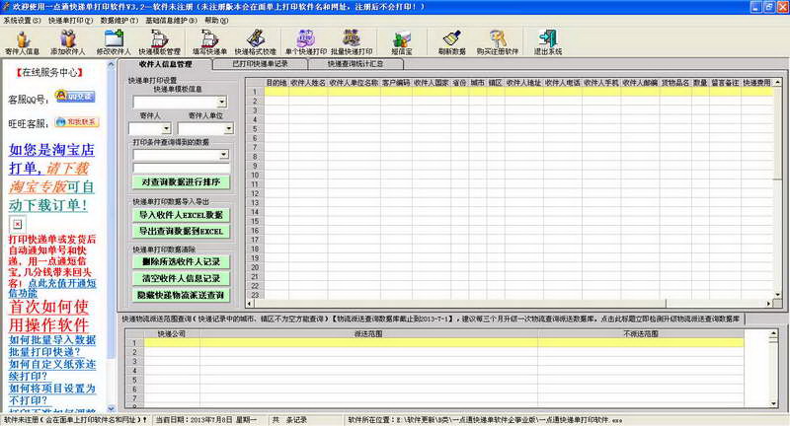Open the 帮助 help menu

coord(216,21)
